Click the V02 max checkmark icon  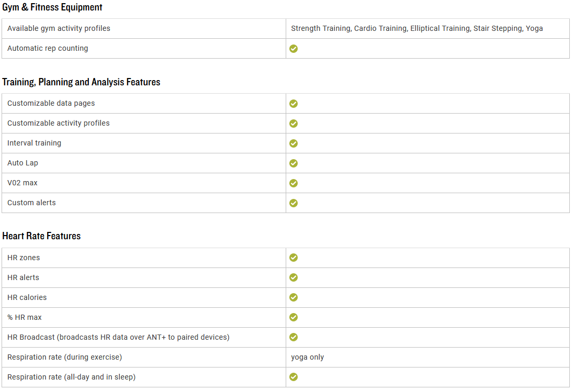pyautogui.click(x=293, y=183)
